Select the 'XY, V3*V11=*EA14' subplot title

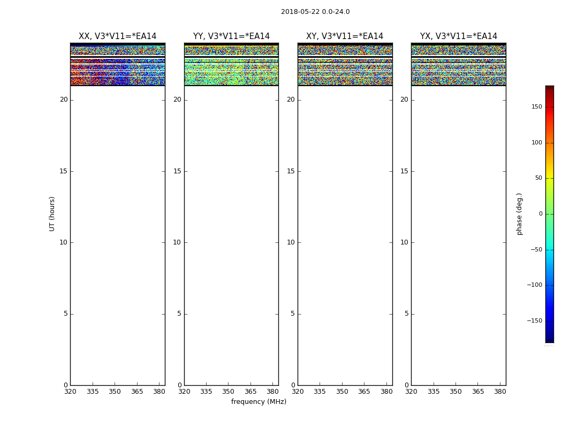point(345,36)
